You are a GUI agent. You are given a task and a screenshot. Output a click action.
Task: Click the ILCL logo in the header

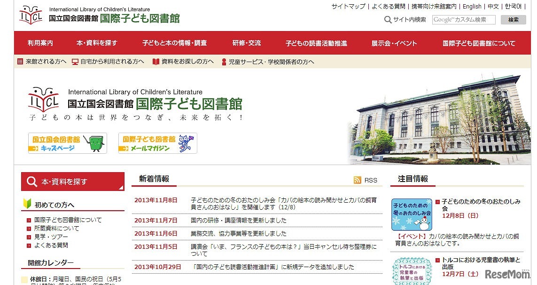click(31, 15)
